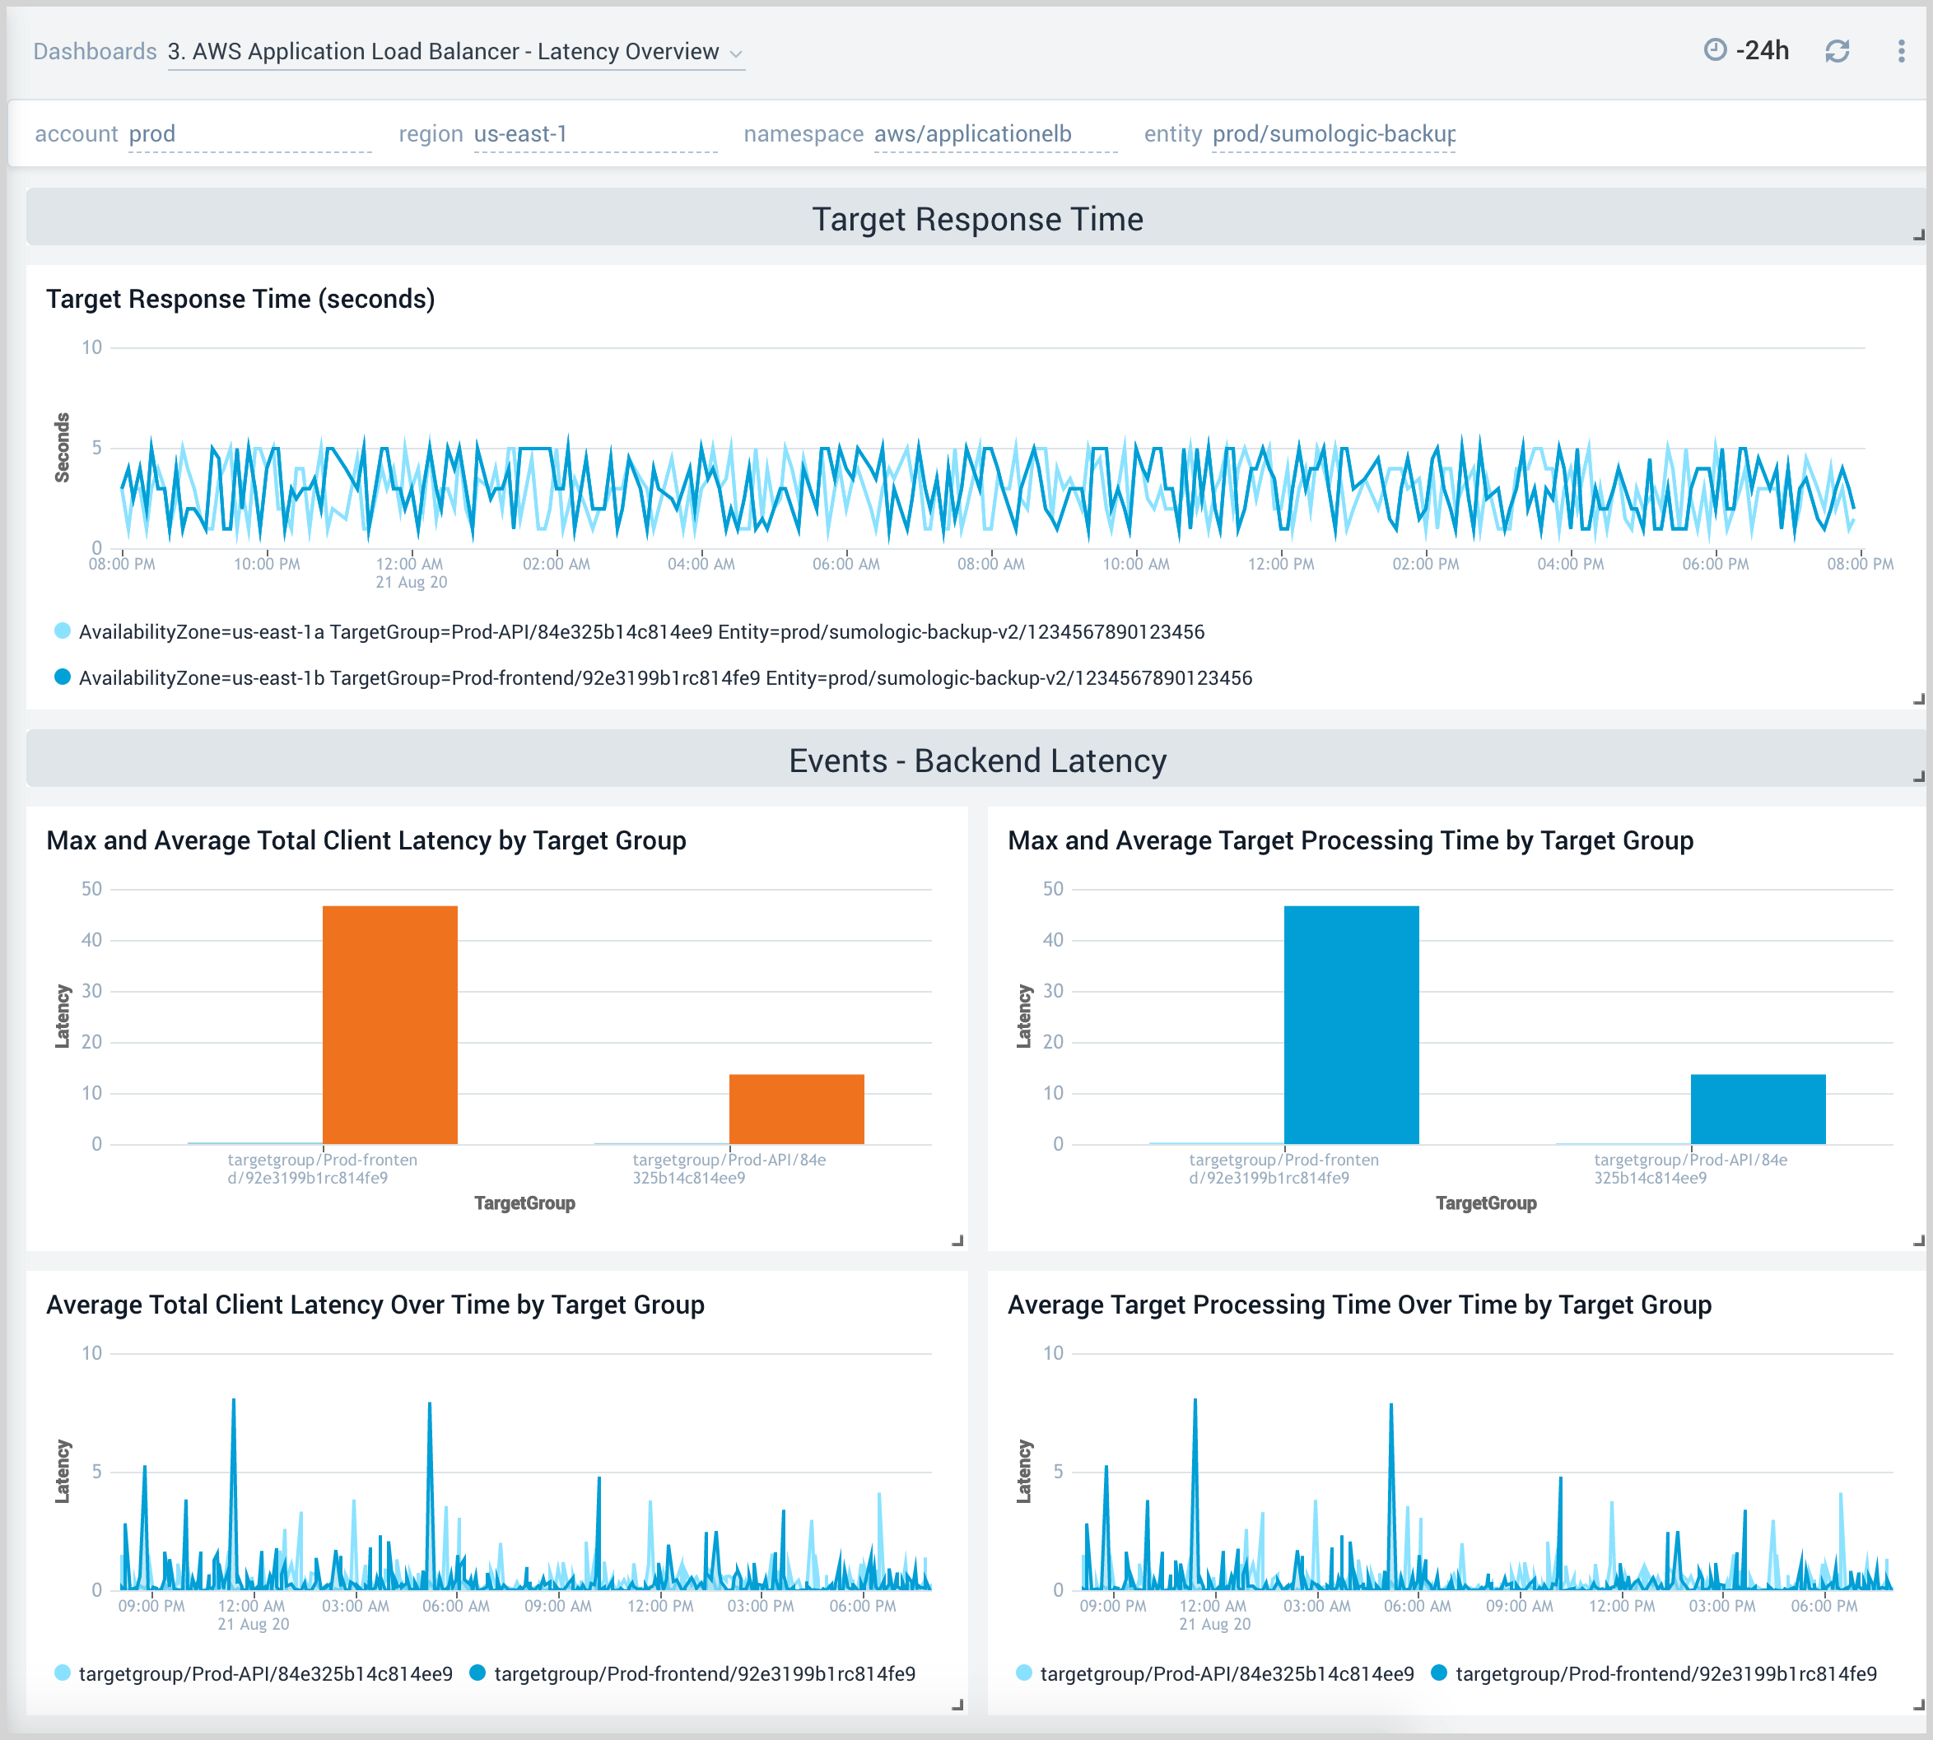
Task: Refresh the dashboard data
Action: [1837, 51]
